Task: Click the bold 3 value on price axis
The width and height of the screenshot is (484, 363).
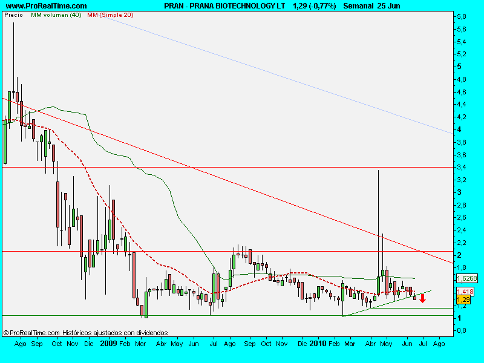Action: pos(459,192)
